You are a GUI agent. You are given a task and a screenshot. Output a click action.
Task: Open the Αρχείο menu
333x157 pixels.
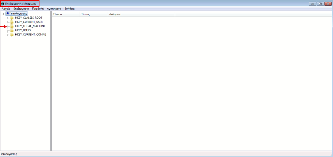point(6,9)
